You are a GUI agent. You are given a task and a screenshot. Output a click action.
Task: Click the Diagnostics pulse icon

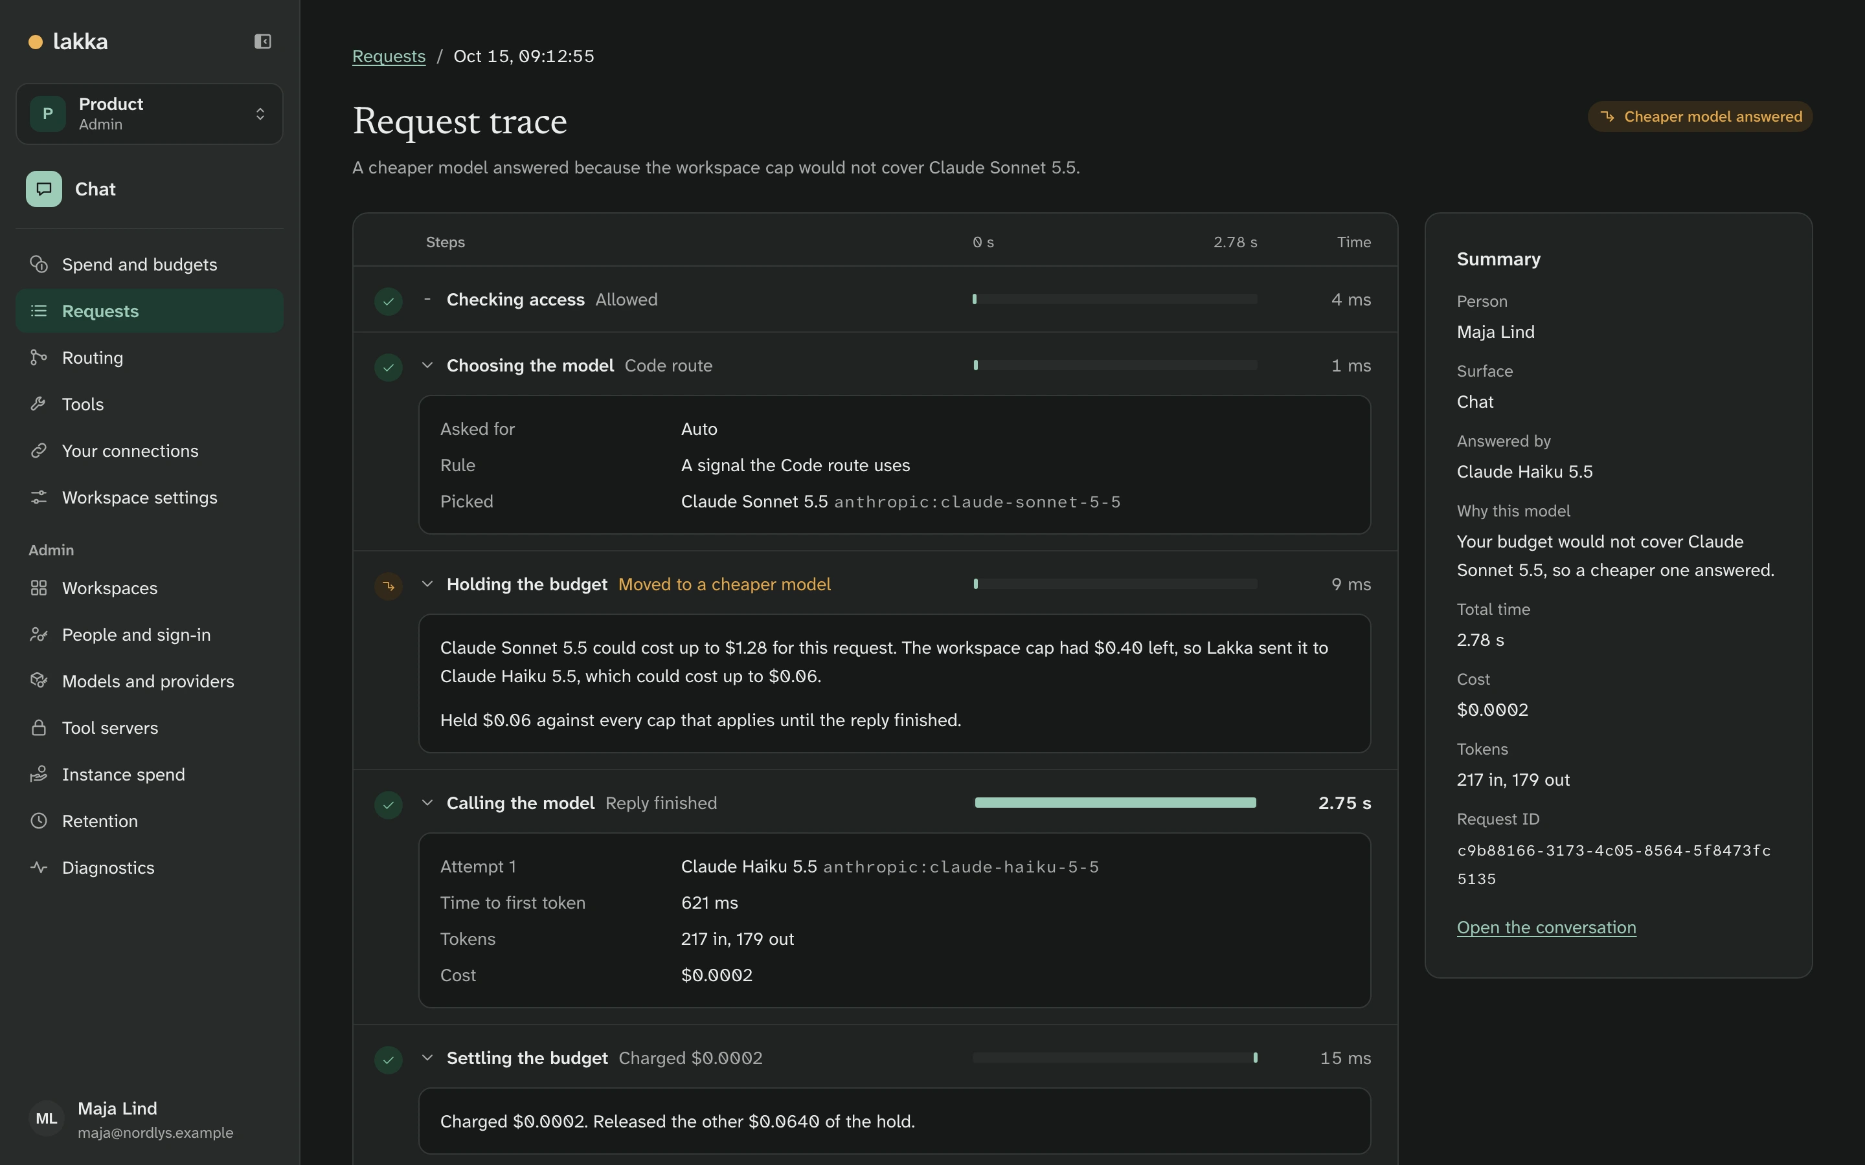click(x=39, y=867)
